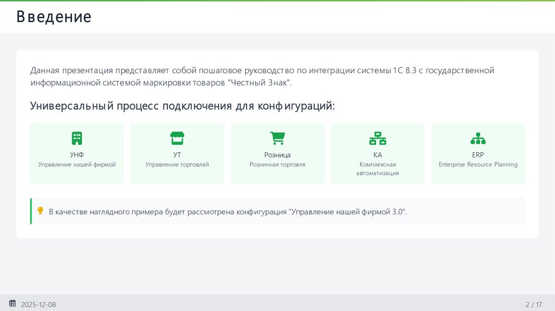
Task: Select the Розница card title
Action: pos(277,155)
